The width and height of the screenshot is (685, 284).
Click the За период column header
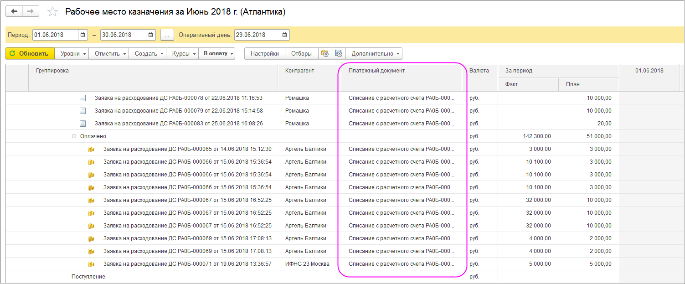pyautogui.click(x=558, y=71)
